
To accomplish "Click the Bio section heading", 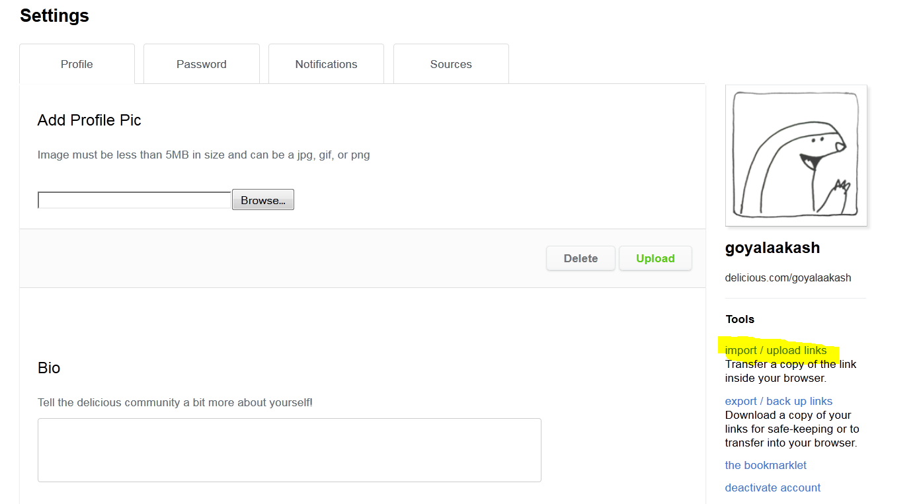I will (49, 368).
